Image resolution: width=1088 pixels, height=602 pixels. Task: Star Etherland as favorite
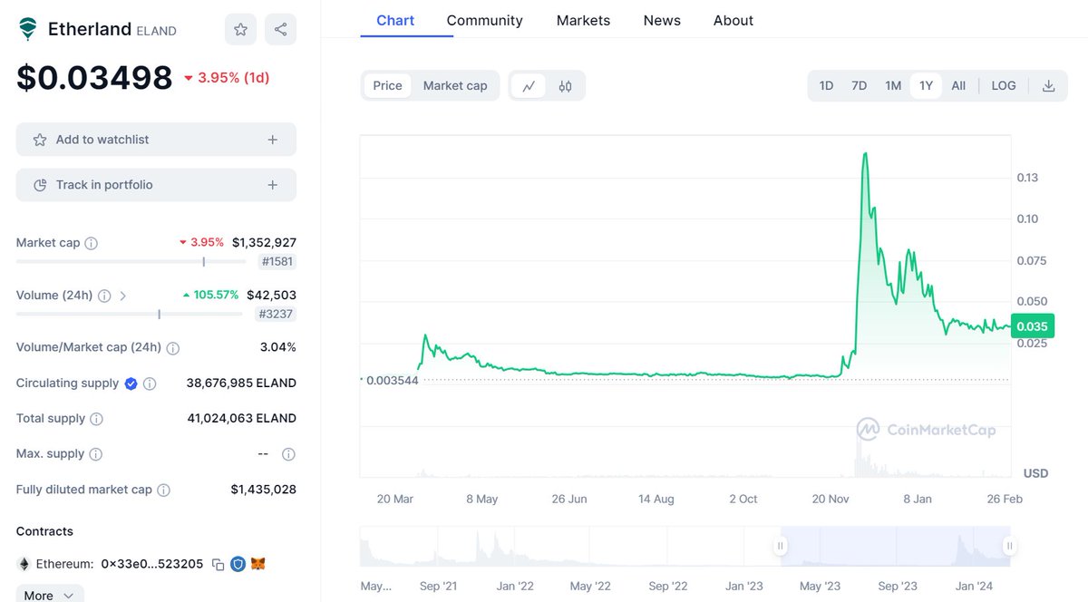tap(240, 30)
